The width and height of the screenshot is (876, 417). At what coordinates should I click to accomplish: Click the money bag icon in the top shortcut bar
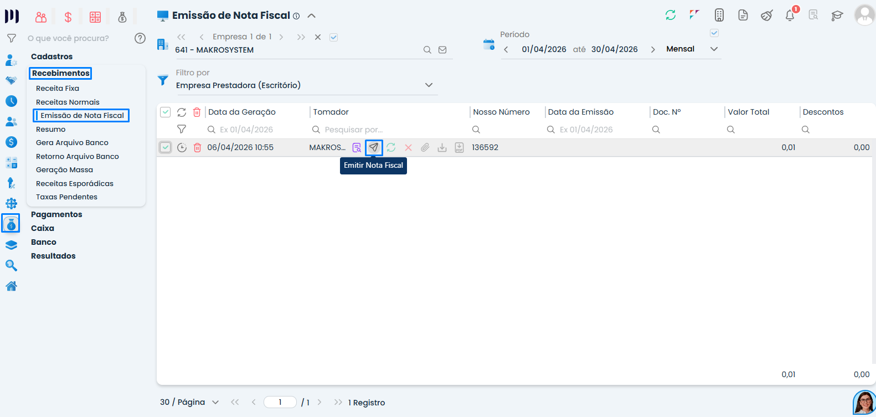coord(122,17)
